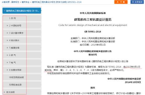The image size is (145, 95).
Task: Open breadcrumb entry 建筑机电工程抗震设计规范 [附条文说明] GB50981-2014
Action: pos(57,2)
